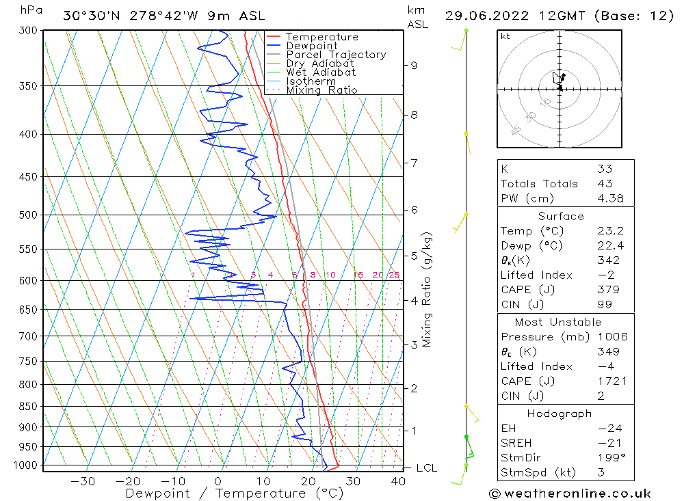
Task: Click the 850 pressure level label
Action: [x=28, y=407]
